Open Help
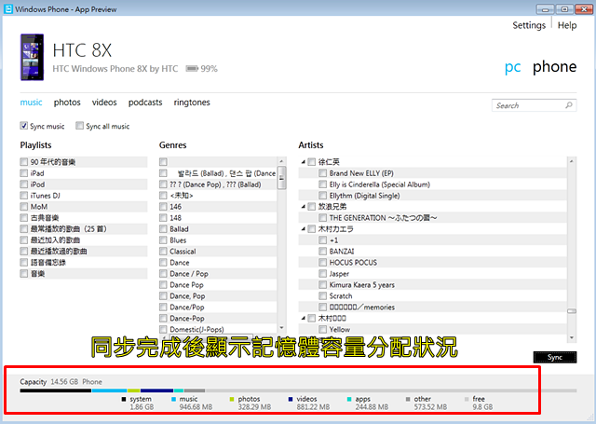This screenshot has height=424, width=596. [567, 25]
